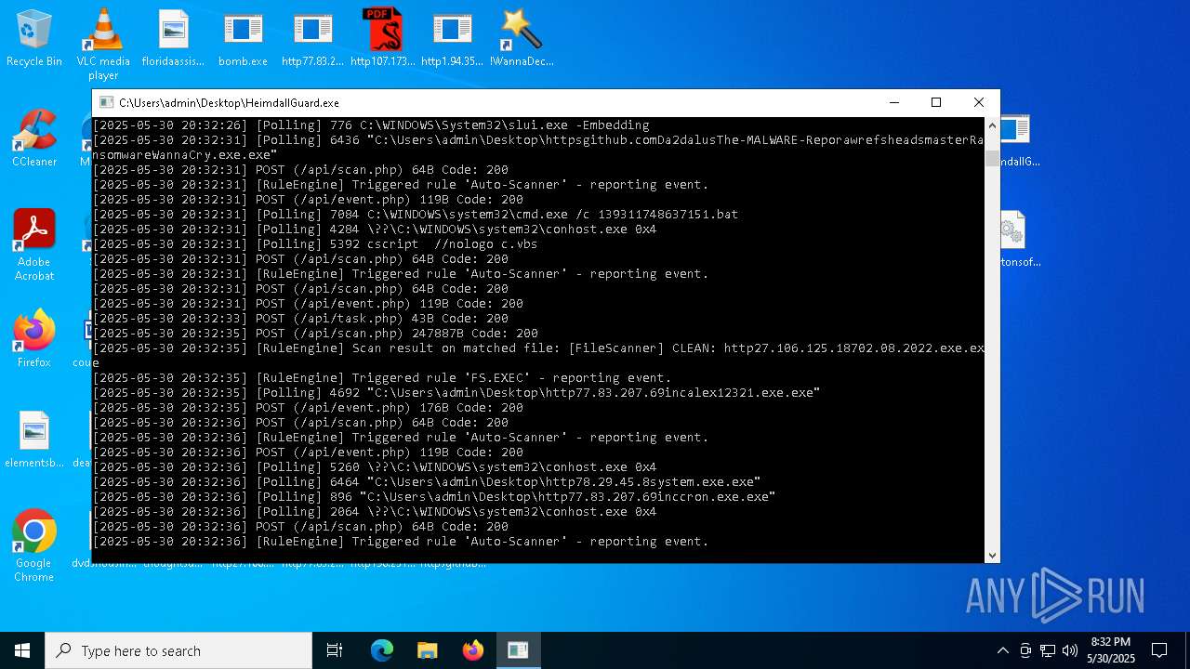Screen dimensions: 1190x669
Task: Click the 'http77.83.207.69incalex12321.exe.exe' log line
Action: (x=456, y=393)
